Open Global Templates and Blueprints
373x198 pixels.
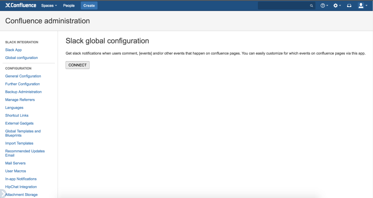(23, 133)
